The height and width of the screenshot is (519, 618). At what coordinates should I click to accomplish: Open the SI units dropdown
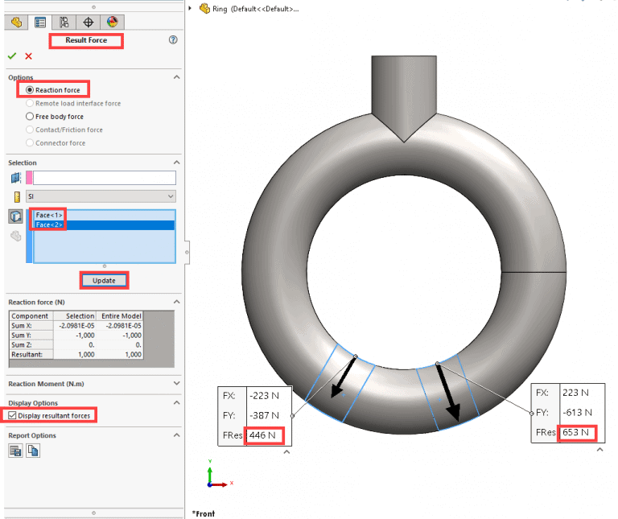tap(101, 196)
